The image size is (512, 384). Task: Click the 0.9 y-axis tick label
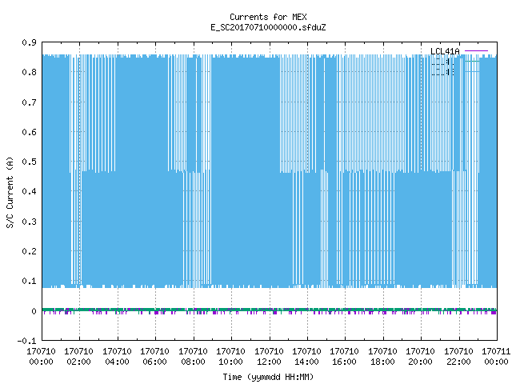(29, 42)
